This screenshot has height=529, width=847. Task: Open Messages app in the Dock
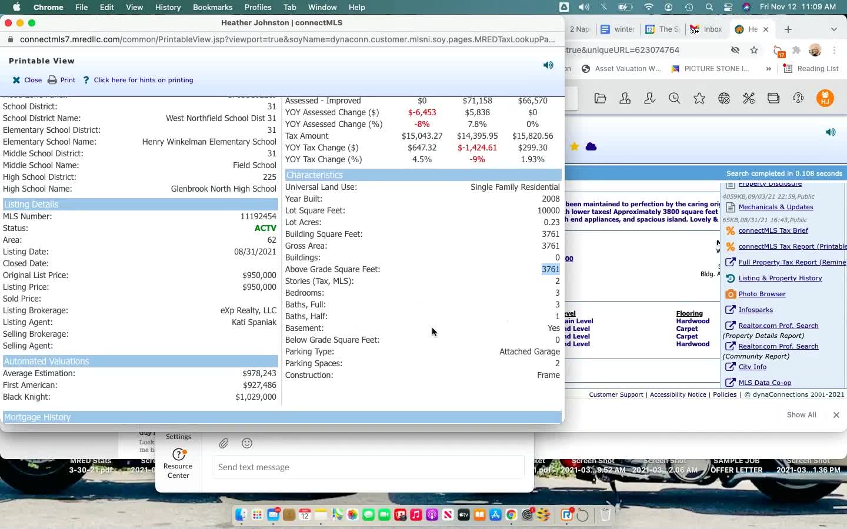[x=368, y=515]
